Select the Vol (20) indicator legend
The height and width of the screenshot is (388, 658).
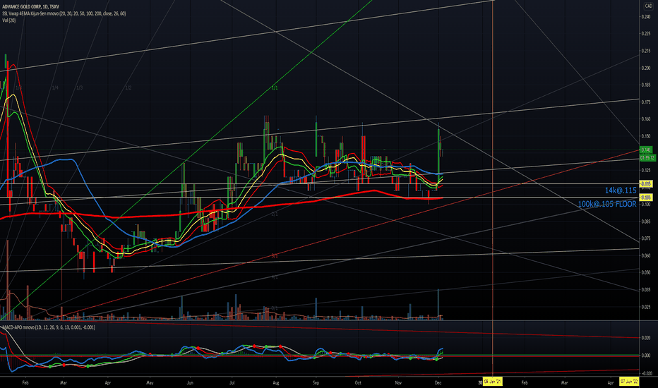[8, 20]
